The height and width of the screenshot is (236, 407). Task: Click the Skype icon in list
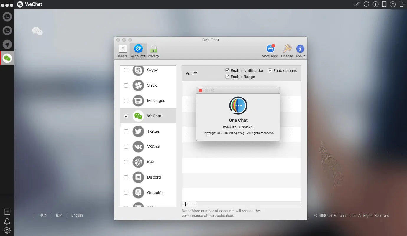coord(138,70)
